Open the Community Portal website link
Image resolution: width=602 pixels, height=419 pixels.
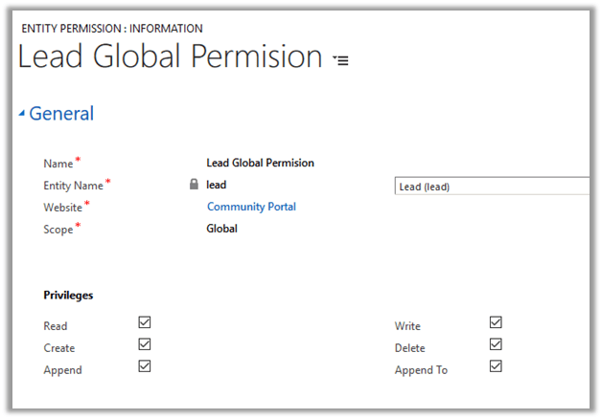(x=251, y=207)
